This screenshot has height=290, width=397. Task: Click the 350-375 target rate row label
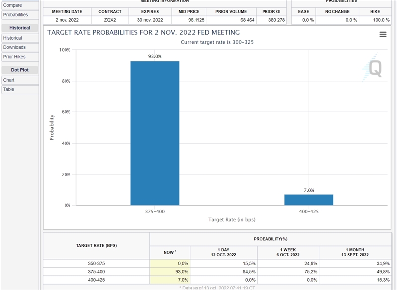tap(96, 263)
